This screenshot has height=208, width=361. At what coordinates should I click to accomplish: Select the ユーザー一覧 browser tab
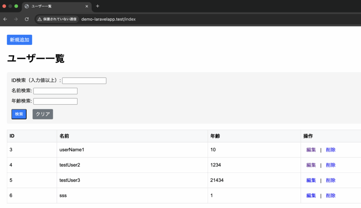[53, 6]
